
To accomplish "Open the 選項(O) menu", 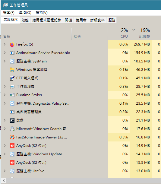I will (x=25, y=13).
